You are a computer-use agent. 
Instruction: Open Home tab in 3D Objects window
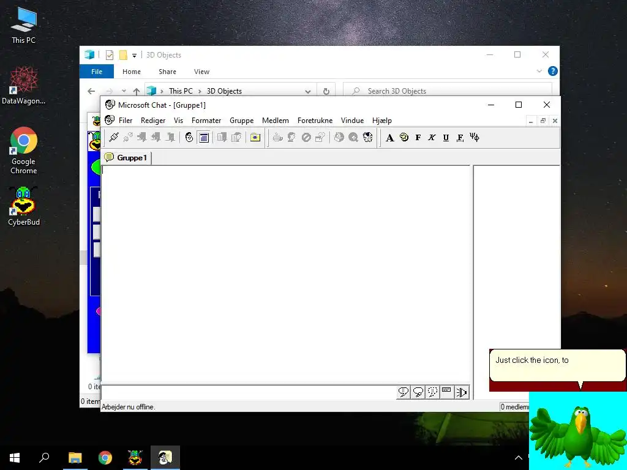click(132, 72)
